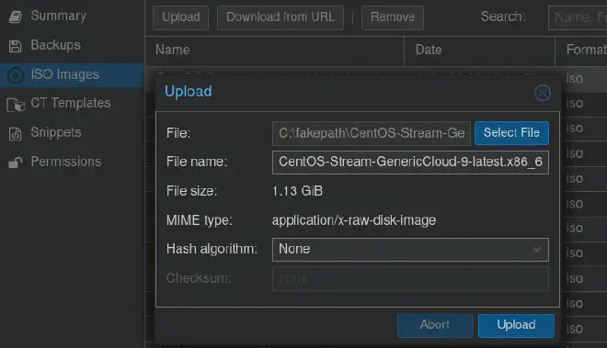The width and height of the screenshot is (607, 348).
Task: Click the Hash algorithm dropdown arrow
Action: click(536, 250)
